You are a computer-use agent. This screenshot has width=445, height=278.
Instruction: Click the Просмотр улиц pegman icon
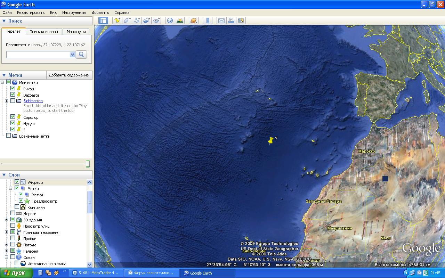19,226
